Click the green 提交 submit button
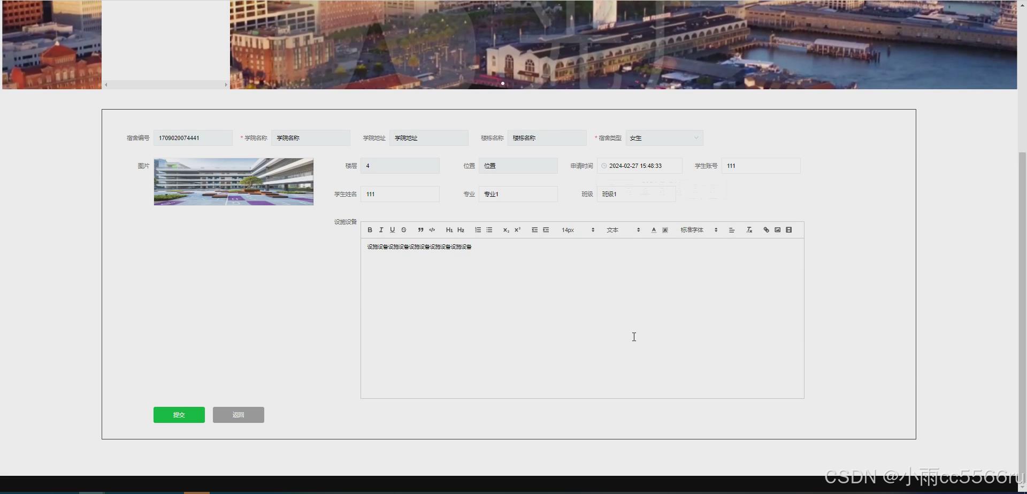1027x494 pixels. (179, 415)
